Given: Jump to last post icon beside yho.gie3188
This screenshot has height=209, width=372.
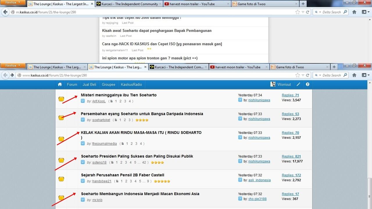Looking at the screenshot, I should 240,199.
